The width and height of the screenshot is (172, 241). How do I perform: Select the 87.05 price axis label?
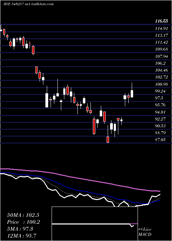click(x=160, y=139)
